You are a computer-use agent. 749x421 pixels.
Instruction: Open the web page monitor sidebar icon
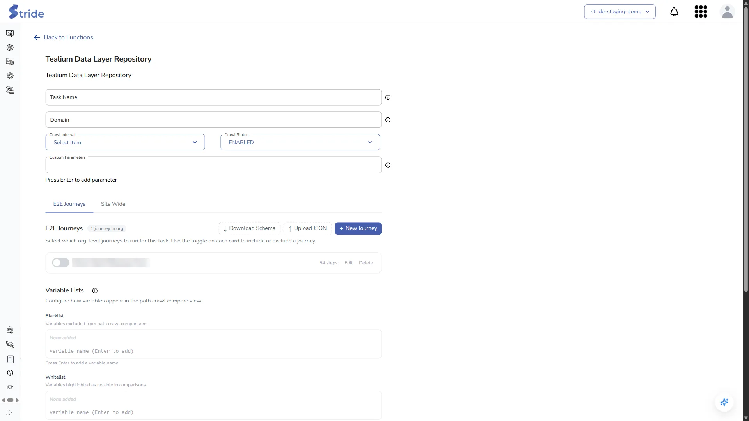pyautogui.click(x=10, y=62)
